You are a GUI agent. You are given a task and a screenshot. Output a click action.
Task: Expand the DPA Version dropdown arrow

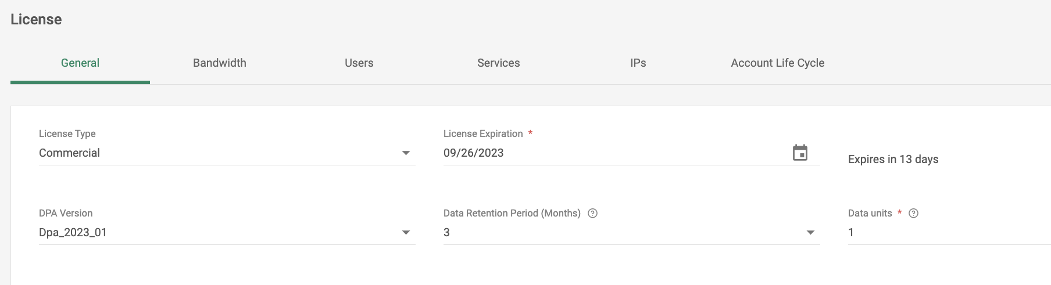coord(406,233)
